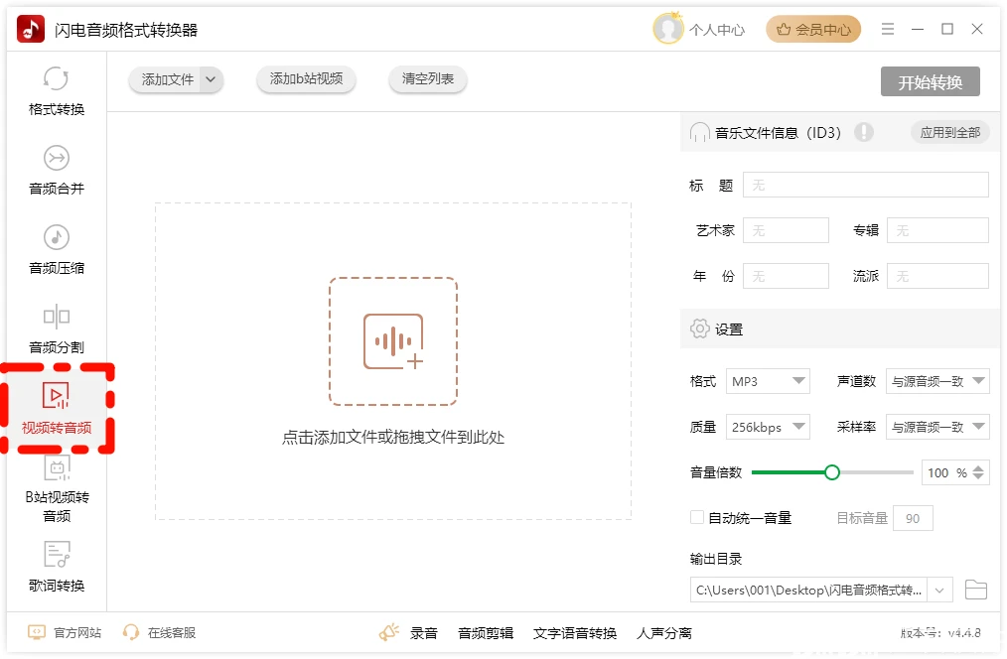
Task: Click the 音量倍数 volume slider handle
Action: click(831, 472)
